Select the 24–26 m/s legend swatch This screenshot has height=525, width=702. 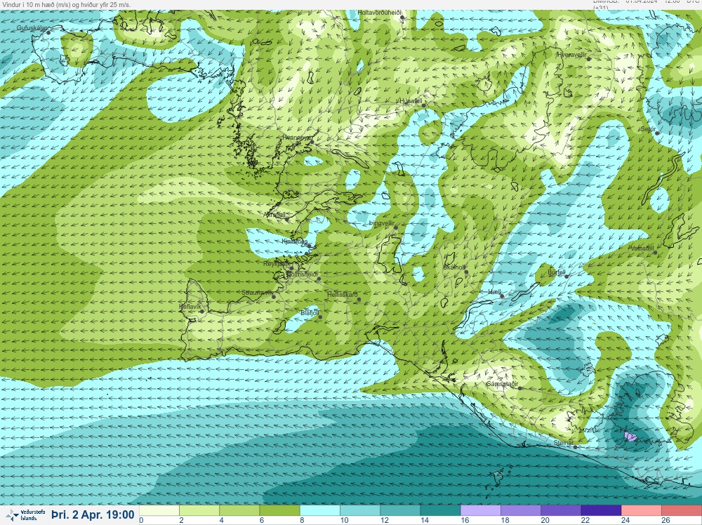click(x=641, y=510)
